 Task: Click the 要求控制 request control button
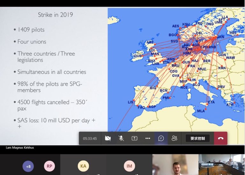click(197, 138)
